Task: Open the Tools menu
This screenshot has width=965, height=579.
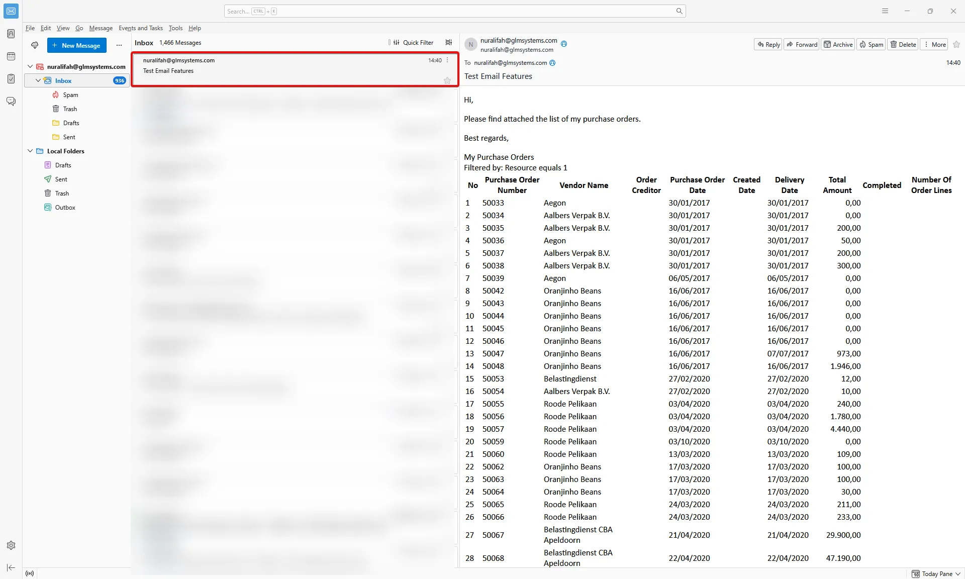Action: click(175, 28)
